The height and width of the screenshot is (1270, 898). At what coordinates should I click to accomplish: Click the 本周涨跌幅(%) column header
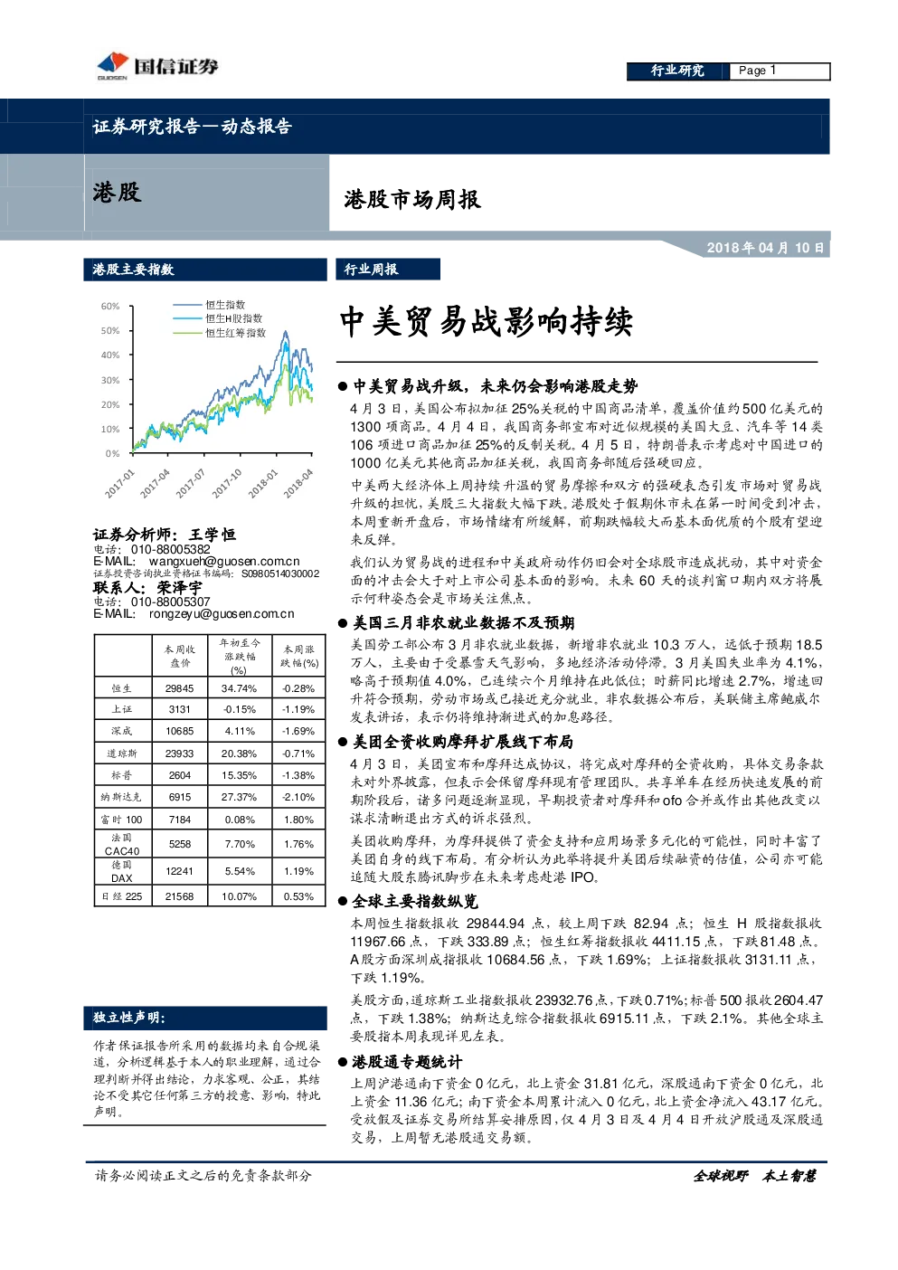pyautogui.click(x=299, y=656)
